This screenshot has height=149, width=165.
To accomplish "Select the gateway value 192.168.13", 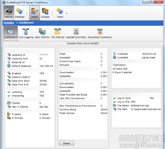I will point(46,66).
